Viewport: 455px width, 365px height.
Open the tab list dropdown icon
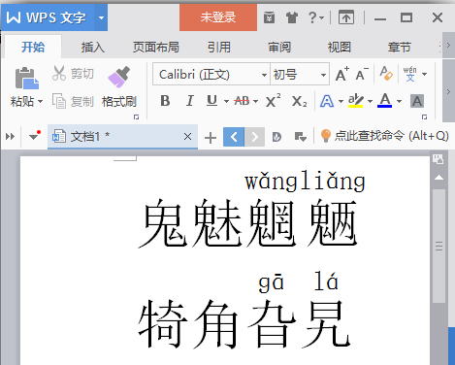301,137
